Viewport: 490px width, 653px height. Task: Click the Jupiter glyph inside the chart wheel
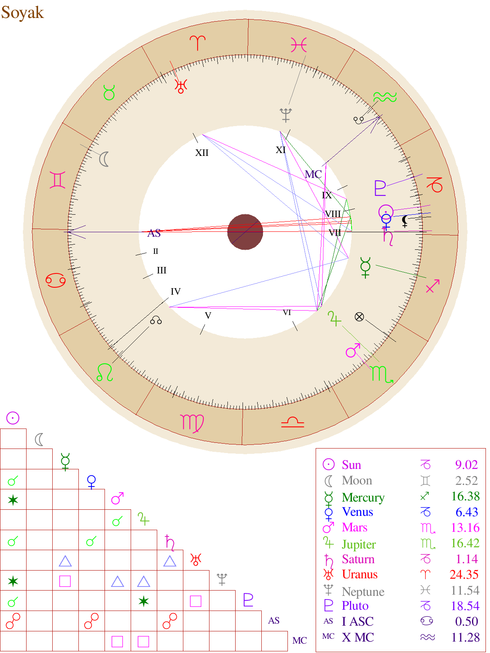click(334, 318)
